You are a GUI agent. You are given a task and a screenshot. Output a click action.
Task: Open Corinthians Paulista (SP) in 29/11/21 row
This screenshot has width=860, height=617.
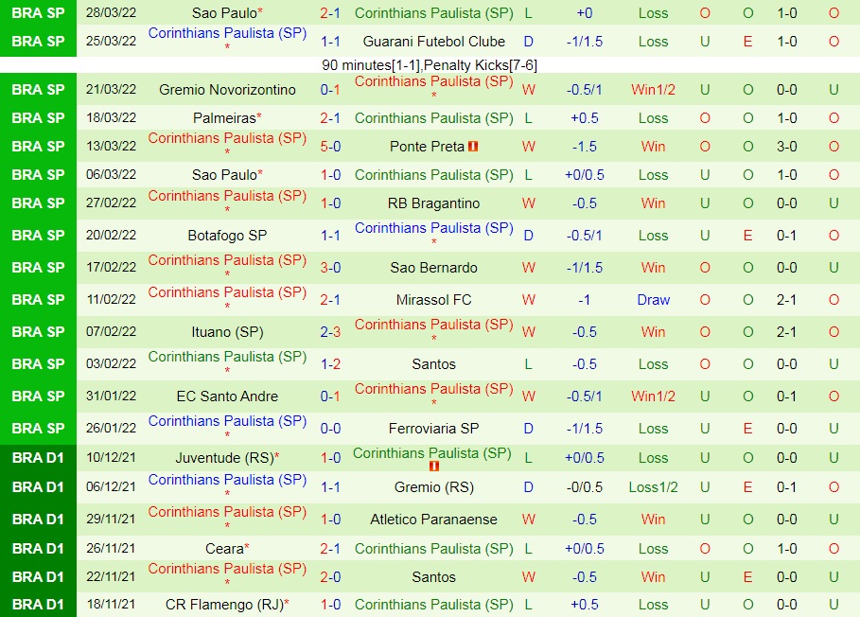[x=227, y=512]
